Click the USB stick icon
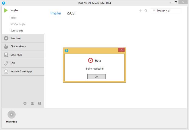This screenshot has height=130, width=189. click(x=6, y=63)
